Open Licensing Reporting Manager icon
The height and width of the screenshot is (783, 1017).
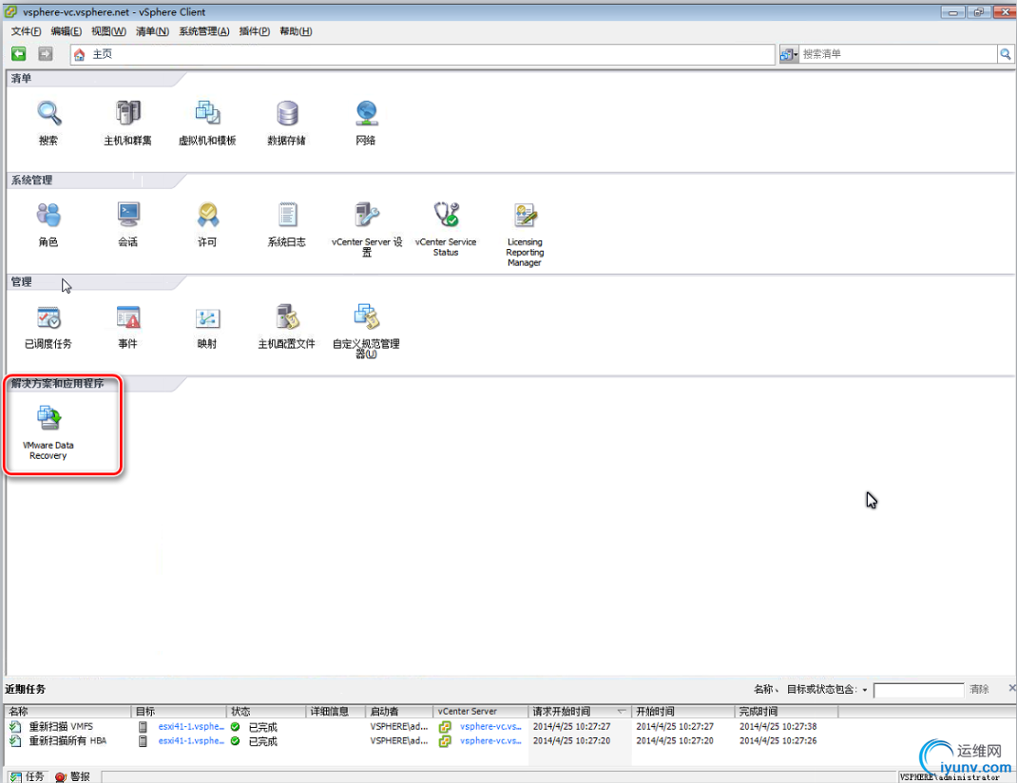click(x=525, y=216)
